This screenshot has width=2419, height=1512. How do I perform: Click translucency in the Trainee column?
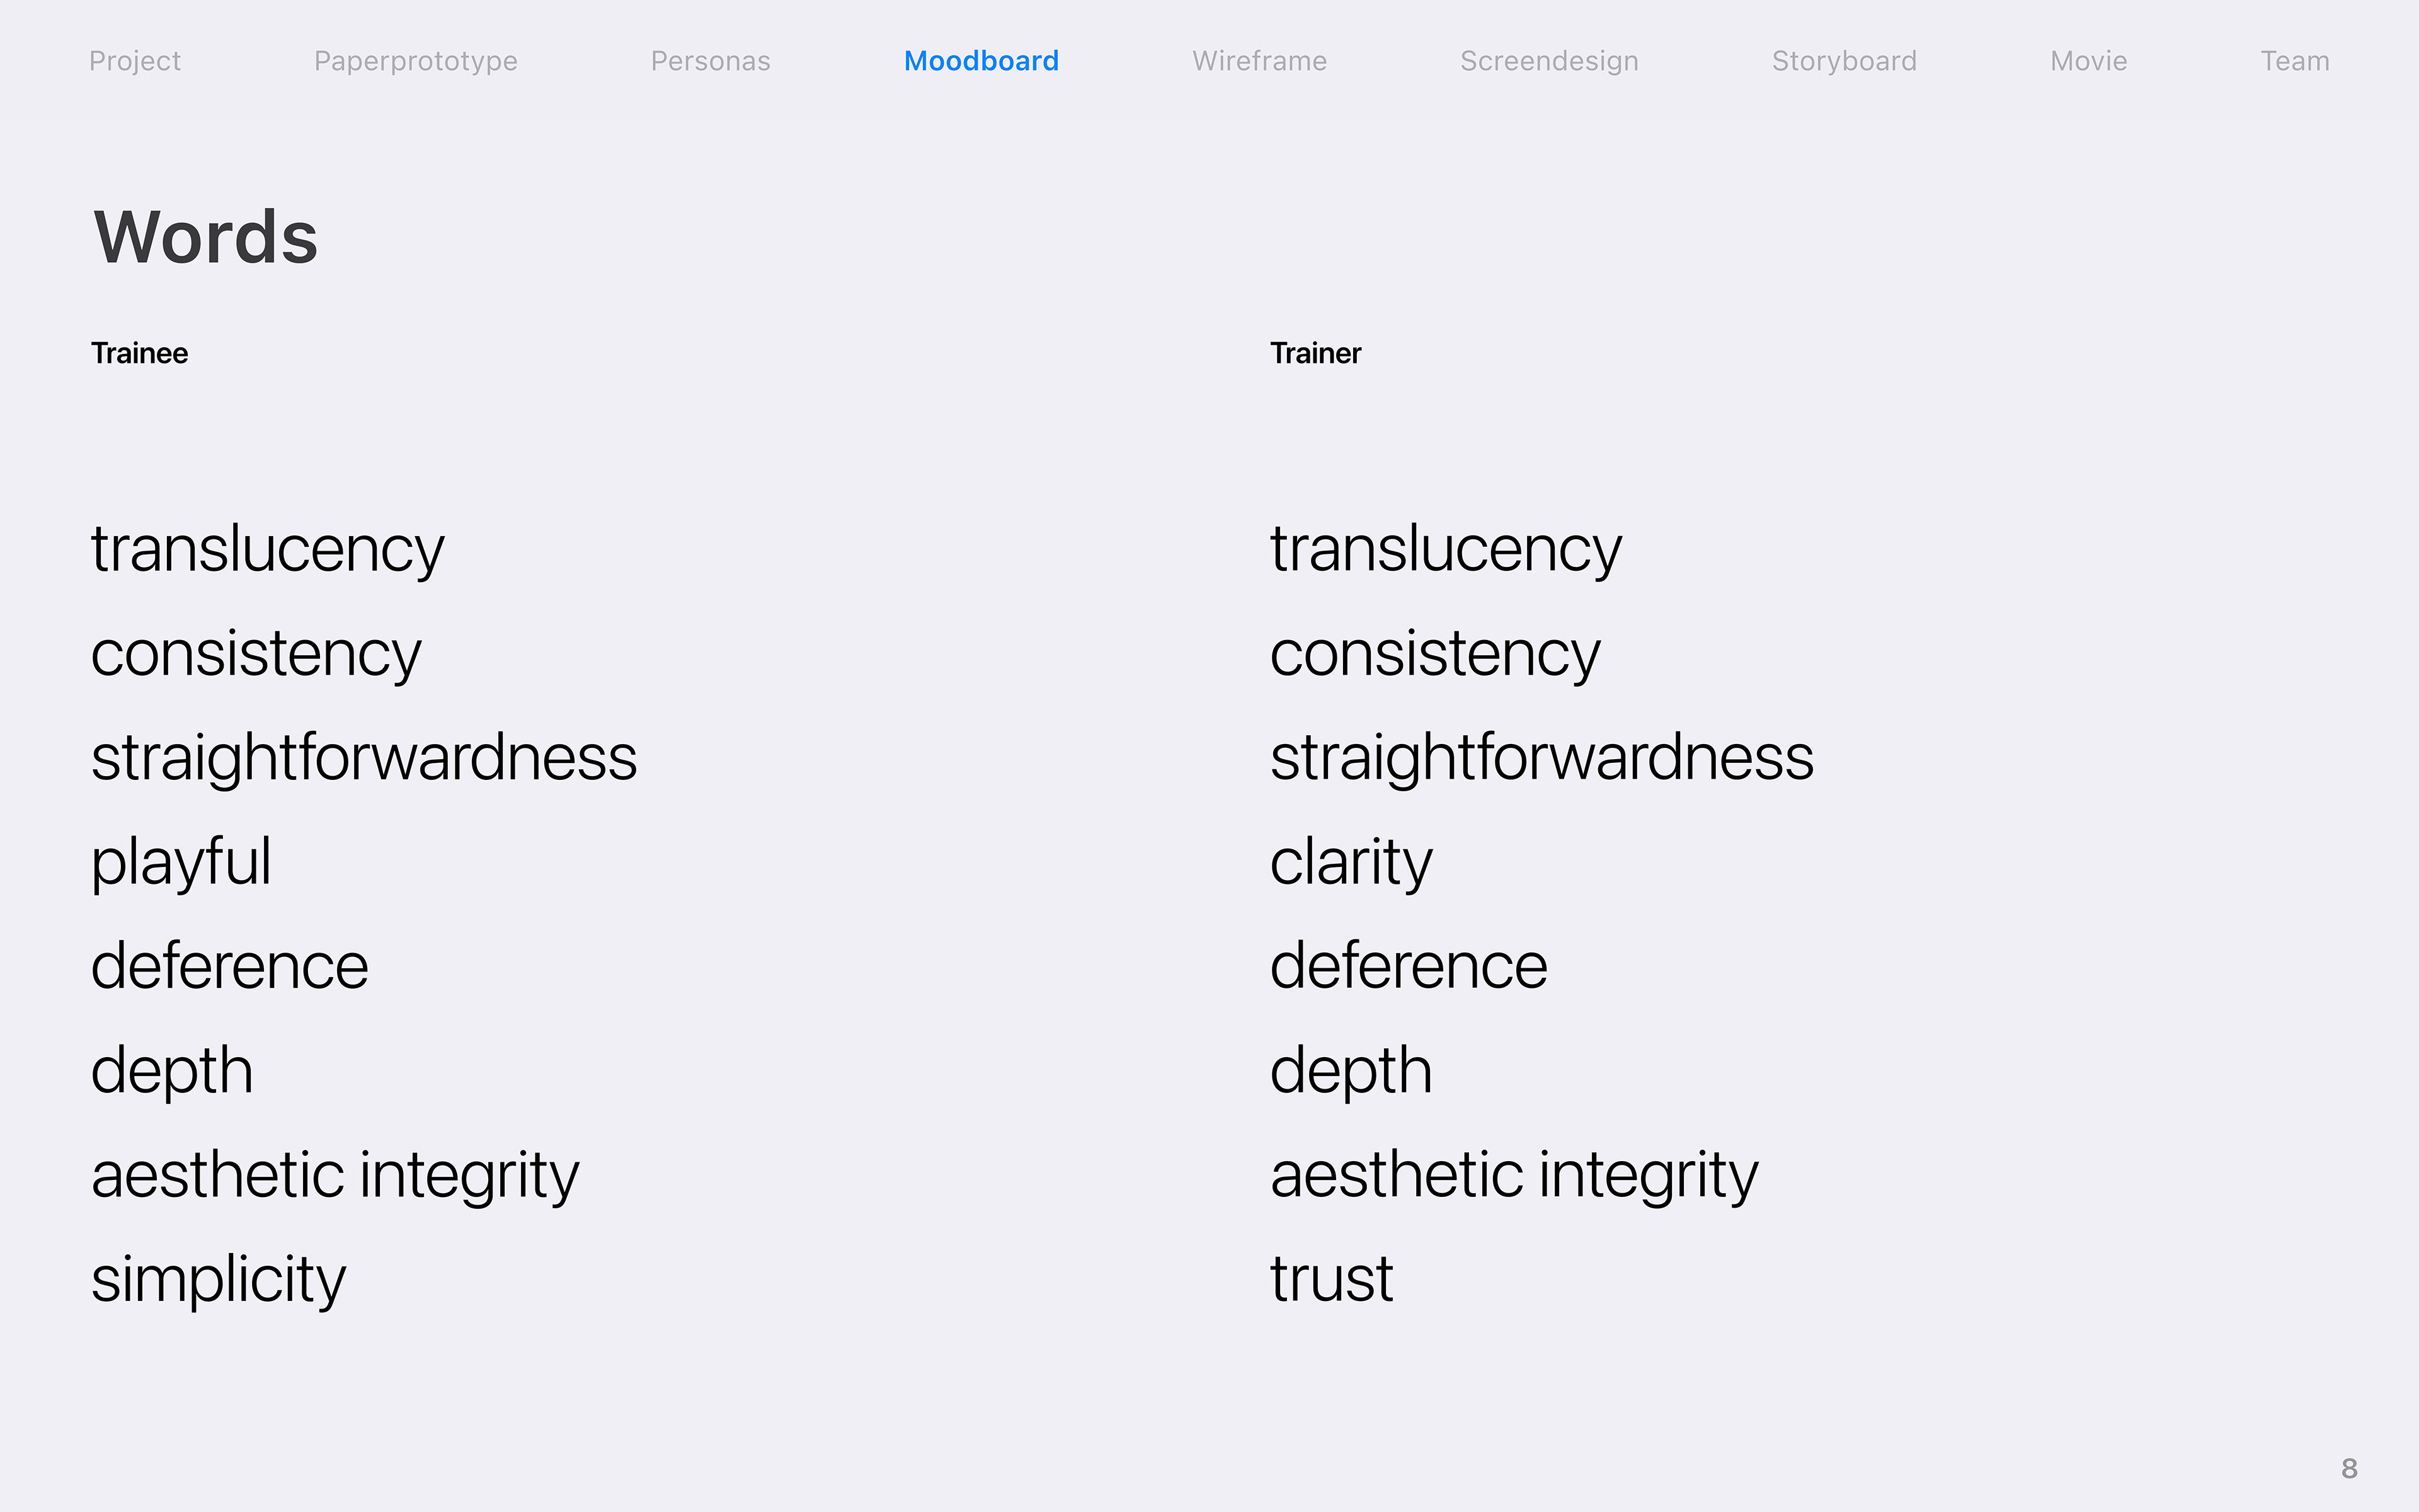tap(267, 550)
